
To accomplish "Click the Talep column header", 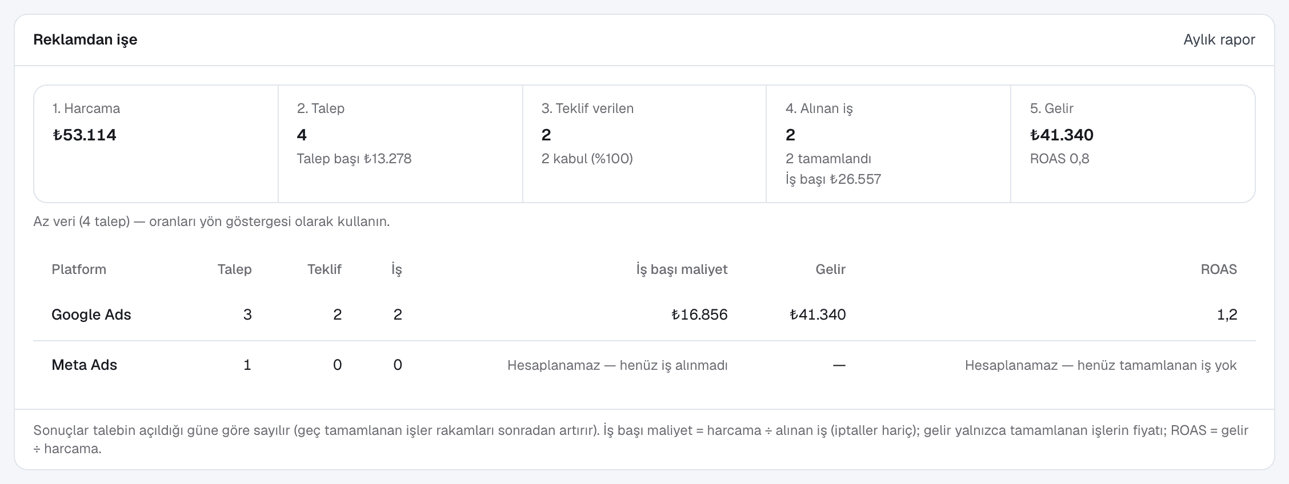I will click(234, 269).
